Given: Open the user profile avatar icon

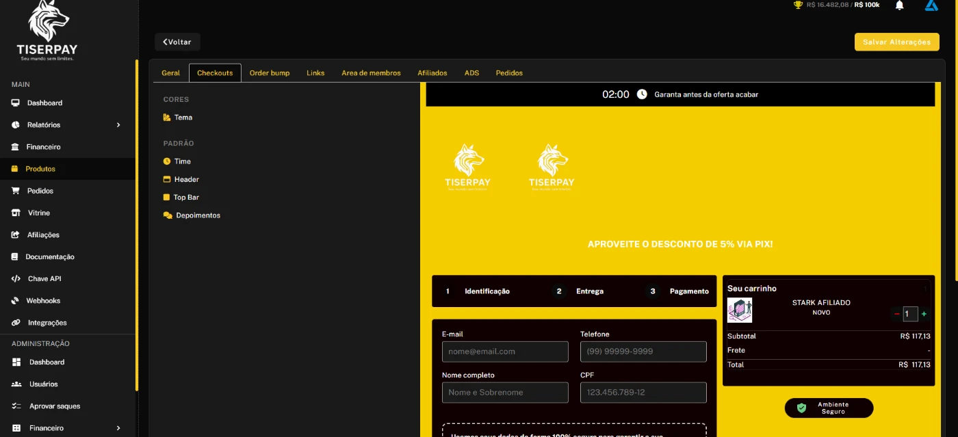Looking at the screenshot, I should (931, 5).
